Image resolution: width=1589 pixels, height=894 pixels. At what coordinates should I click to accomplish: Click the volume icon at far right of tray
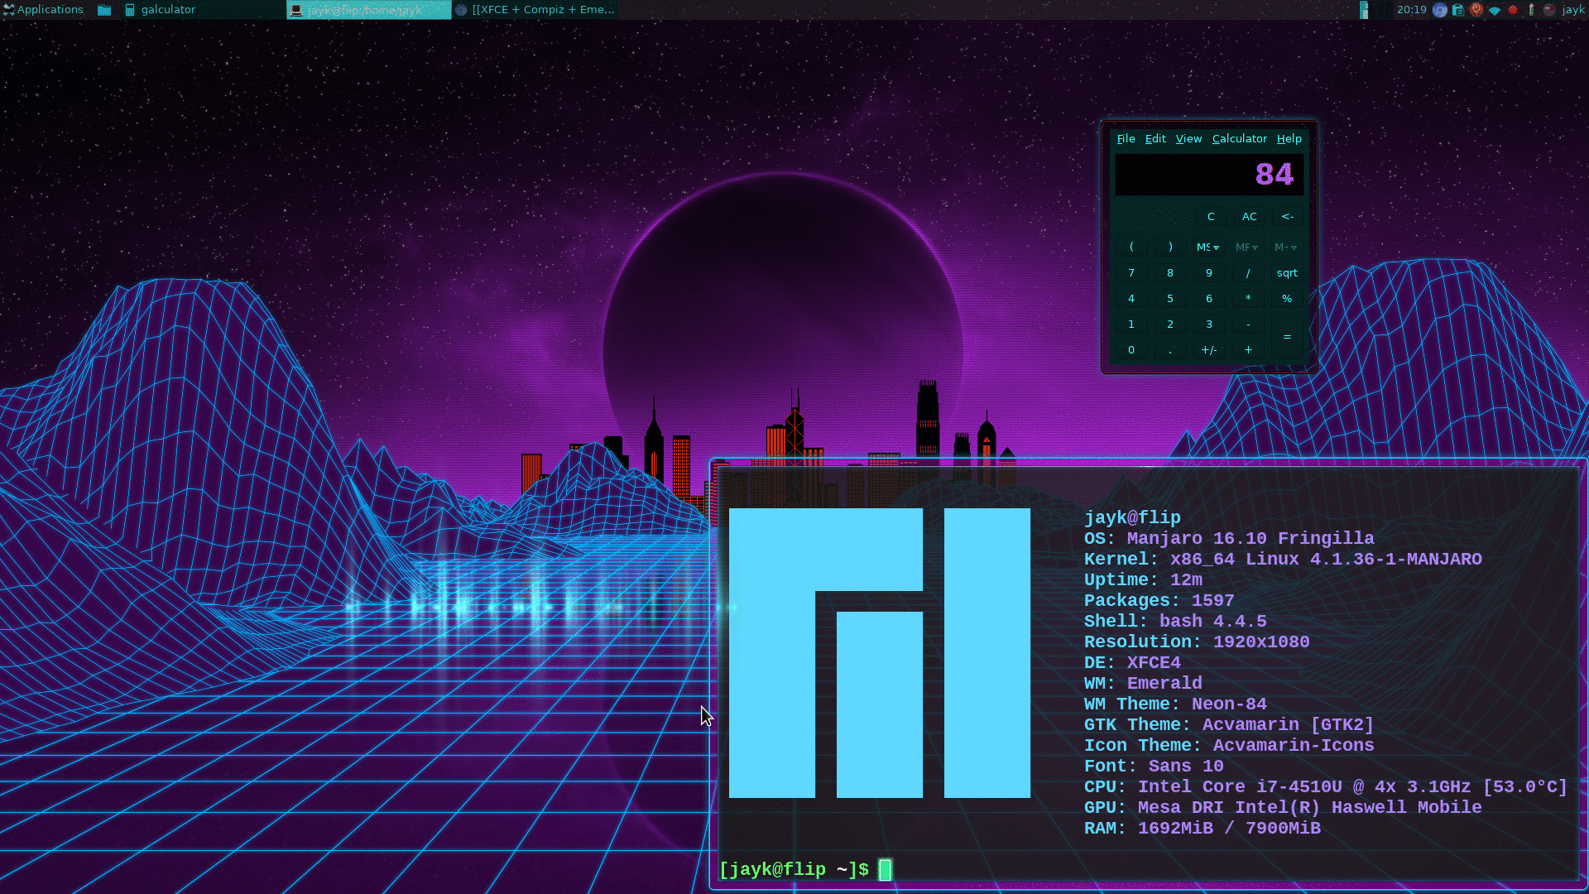pos(1549,11)
